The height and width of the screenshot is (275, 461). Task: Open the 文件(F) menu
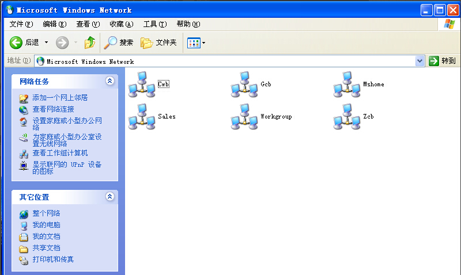(x=21, y=24)
